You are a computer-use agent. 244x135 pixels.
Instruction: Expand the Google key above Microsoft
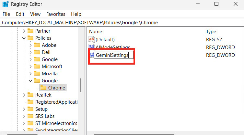[30, 59]
